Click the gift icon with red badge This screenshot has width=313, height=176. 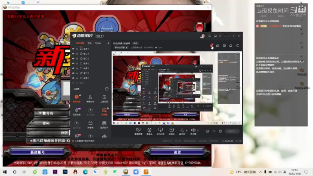[x=211, y=46]
